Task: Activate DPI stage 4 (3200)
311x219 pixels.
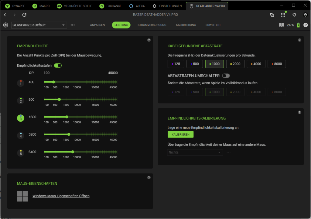Action: click(x=21, y=136)
